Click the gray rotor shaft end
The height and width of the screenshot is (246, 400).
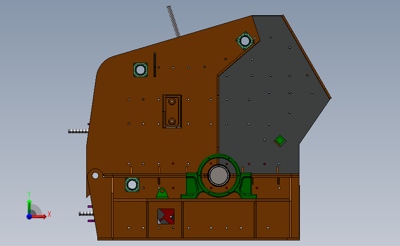(x=219, y=175)
